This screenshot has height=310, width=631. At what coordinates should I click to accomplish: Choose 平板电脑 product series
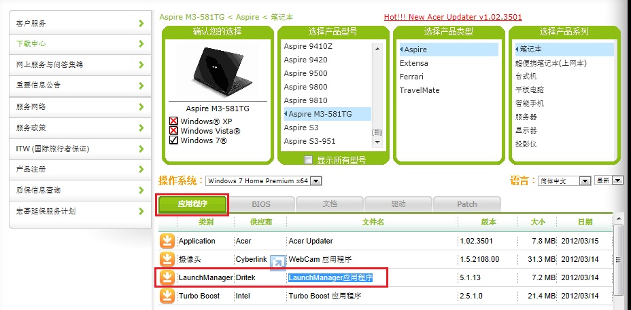(x=530, y=90)
